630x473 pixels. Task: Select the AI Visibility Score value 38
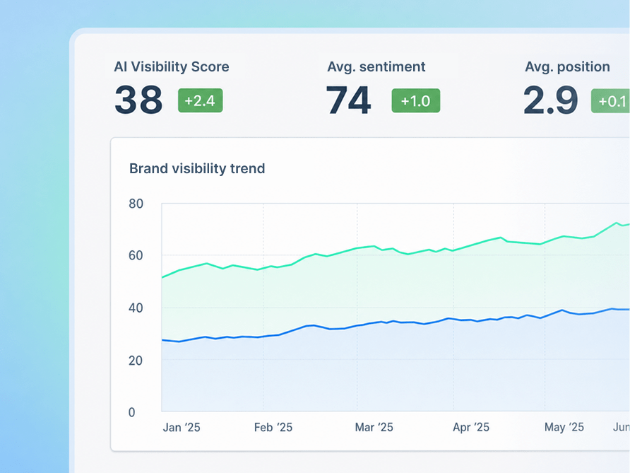138,100
